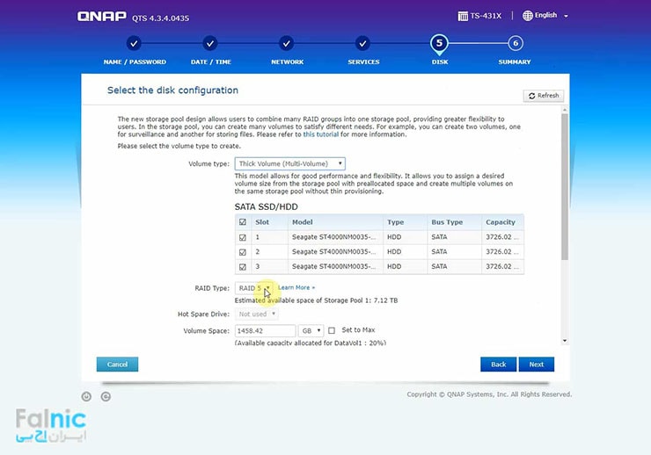Uncheck the slot 1 disk checkbox
This screenshot has width=651, height=455.
pyautogui.click(x=243, y=237)
